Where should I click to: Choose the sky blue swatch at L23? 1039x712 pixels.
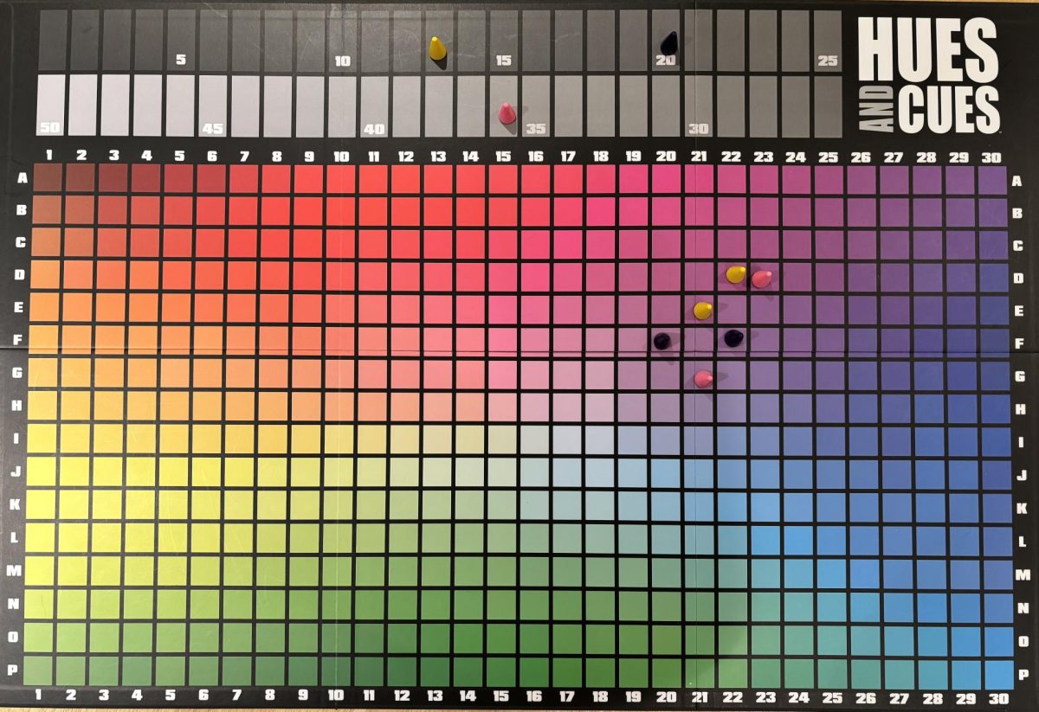(765, 540)
